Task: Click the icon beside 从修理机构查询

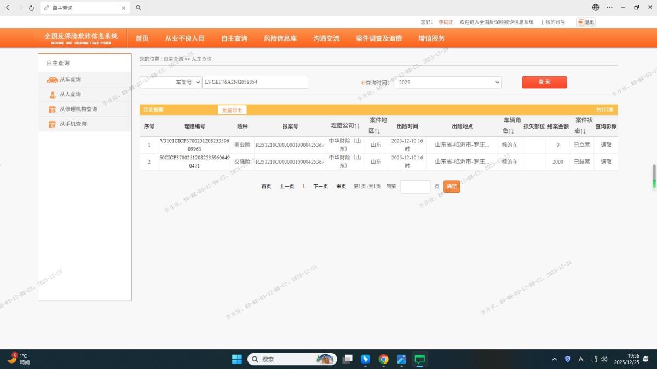Action: coord(53,109)
